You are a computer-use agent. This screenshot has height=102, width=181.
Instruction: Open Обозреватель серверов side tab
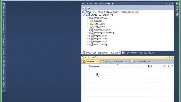(4, 18)
